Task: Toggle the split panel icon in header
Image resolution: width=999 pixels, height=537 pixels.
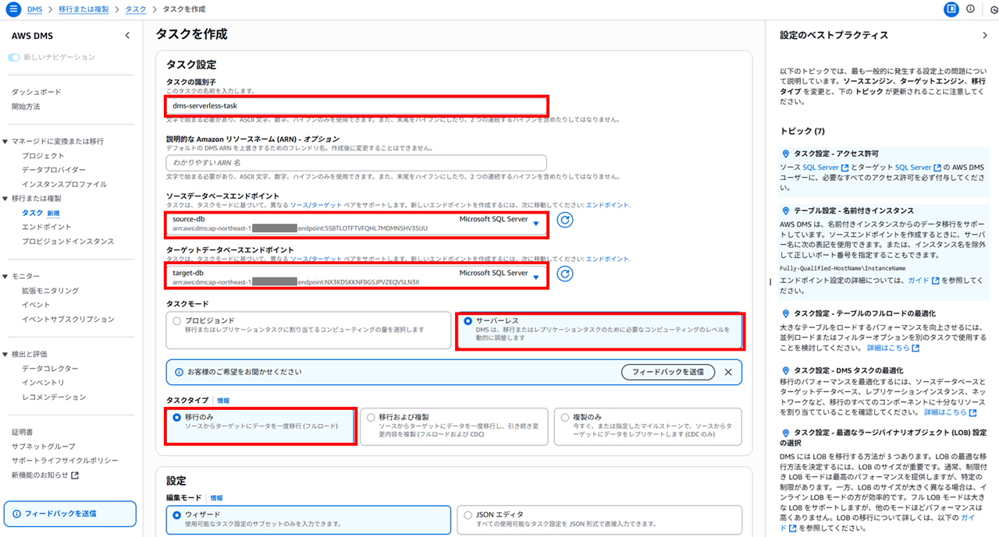Action: pyautogui.click(x=951, y=9)
